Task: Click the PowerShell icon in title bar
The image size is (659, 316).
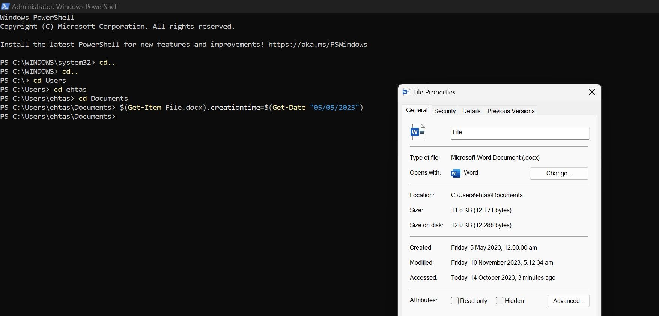Action: tap(5, 6)
